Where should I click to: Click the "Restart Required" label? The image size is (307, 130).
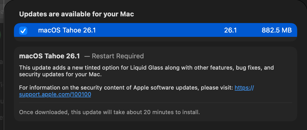click(x=118, y=56)
